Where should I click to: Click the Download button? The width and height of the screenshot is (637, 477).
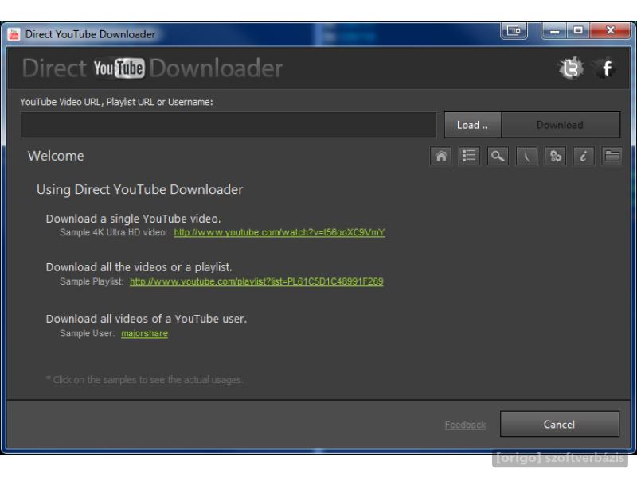(561, 125)
